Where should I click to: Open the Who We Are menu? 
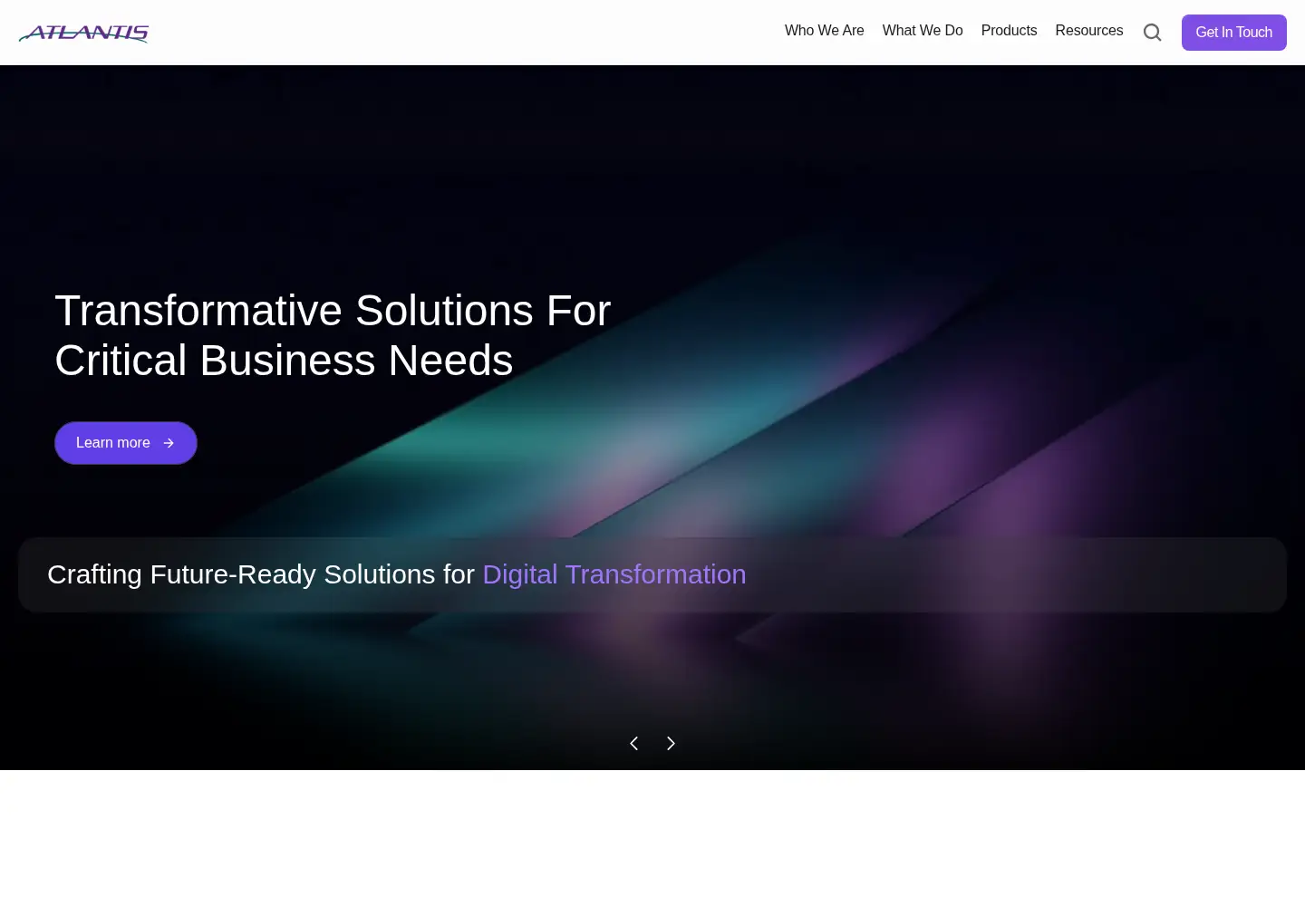825,31
